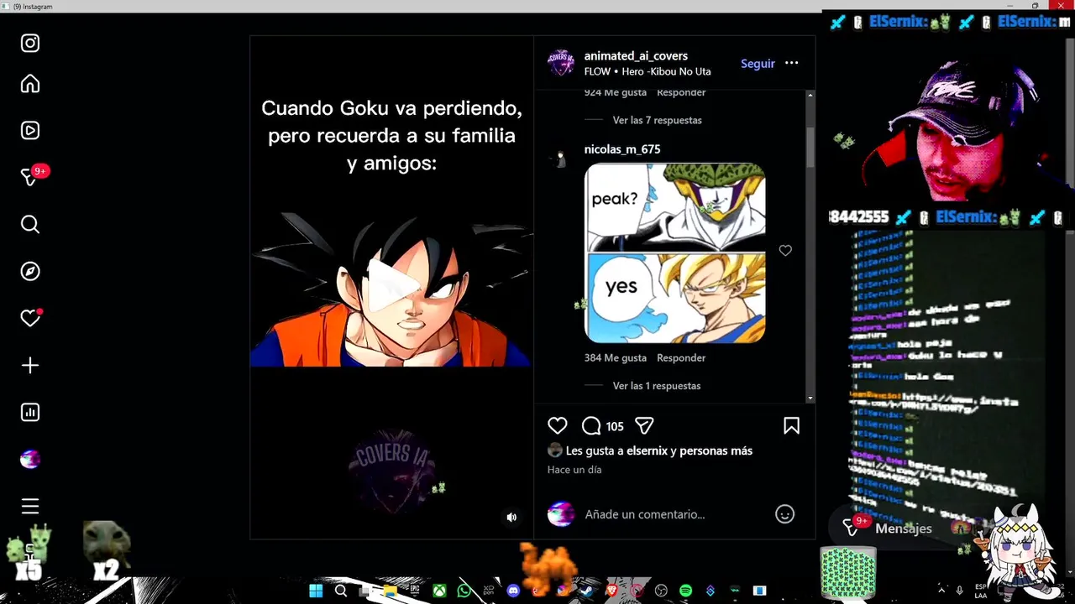Open likes list Les gusta a elsernix
The image size is (1075, 604).
point(659,450)
